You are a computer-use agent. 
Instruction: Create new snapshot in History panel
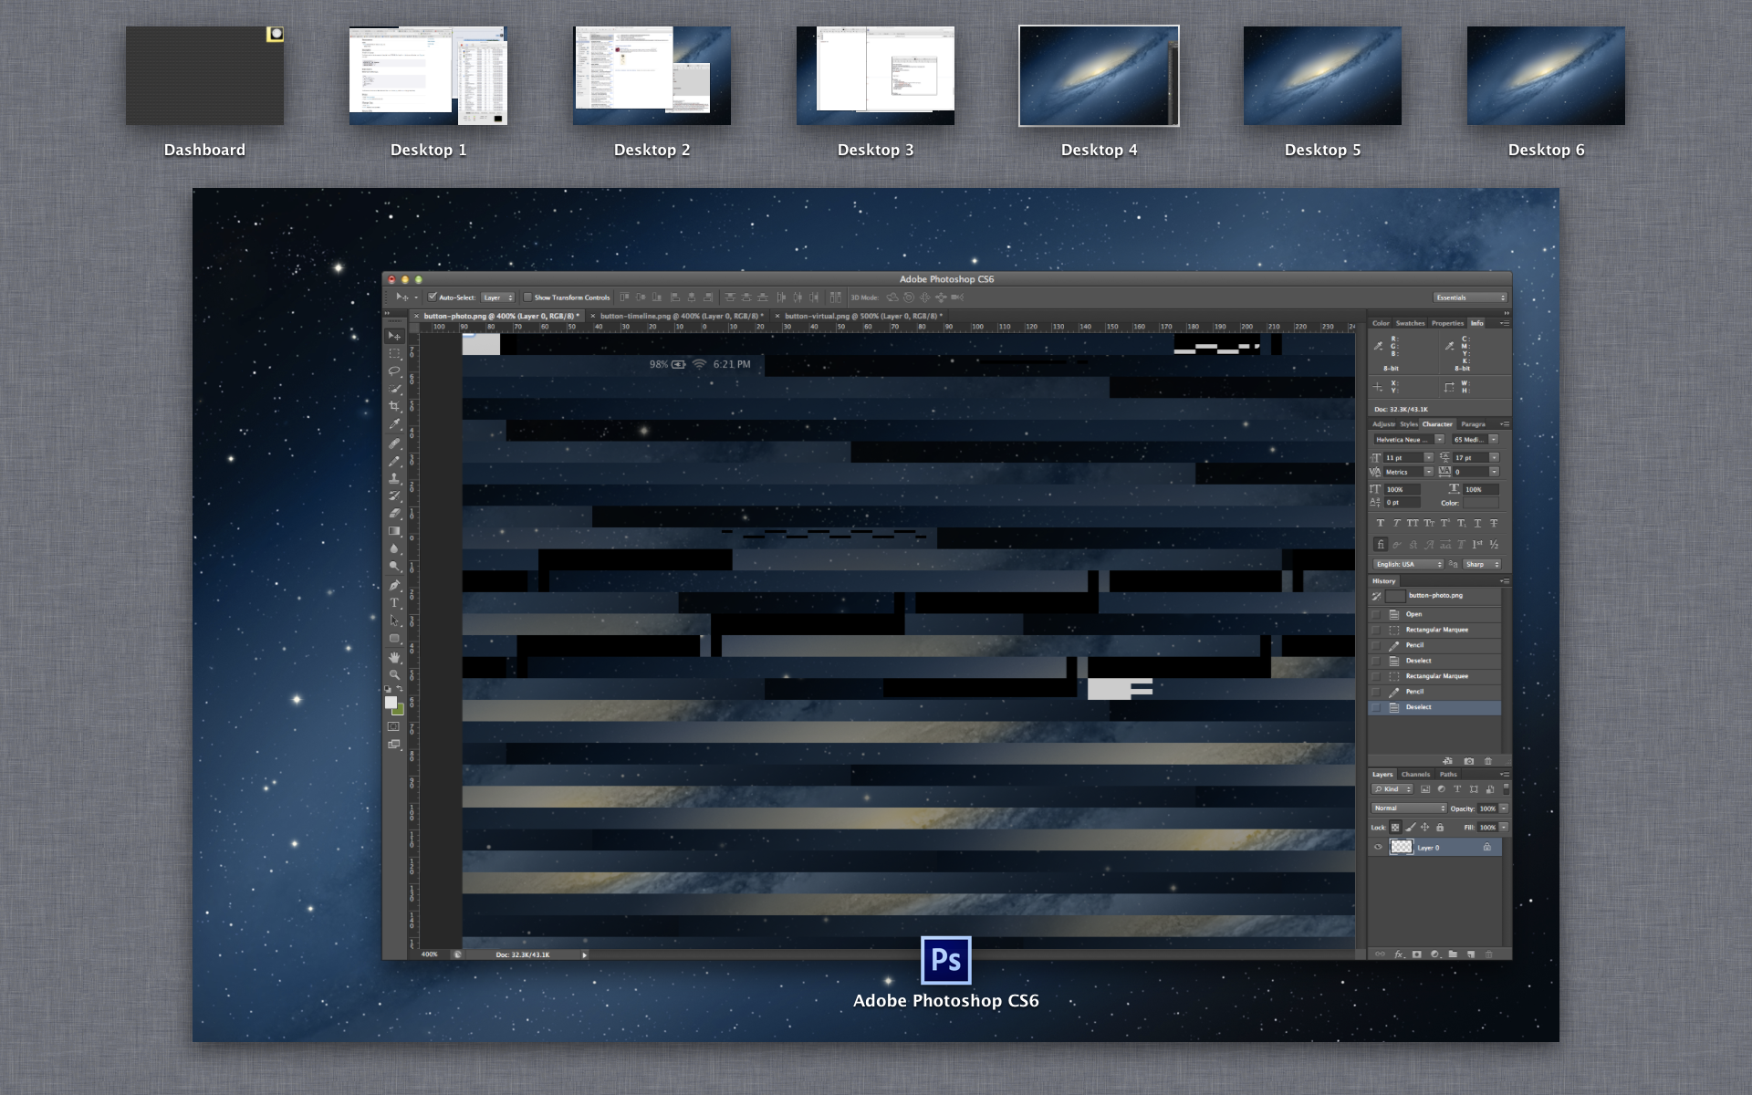(x=1468, y=761)
